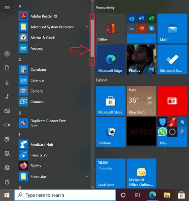Focus the Type here to search box
189x201 pixels.
tap(65, 195)
